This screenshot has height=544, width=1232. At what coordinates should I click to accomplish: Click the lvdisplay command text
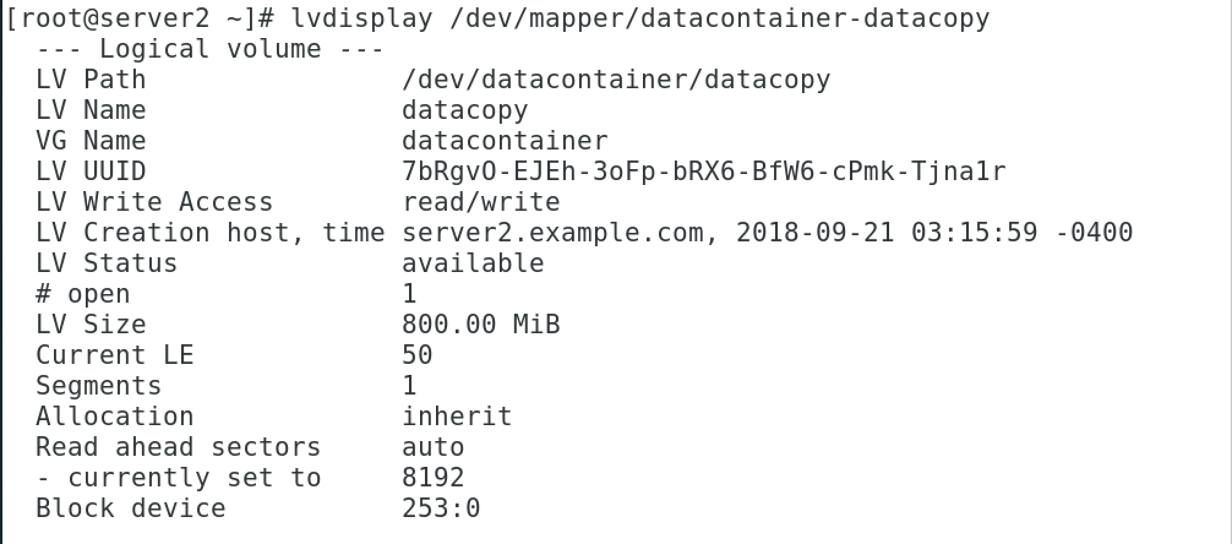pyautogui.click(x=361, y=18)
